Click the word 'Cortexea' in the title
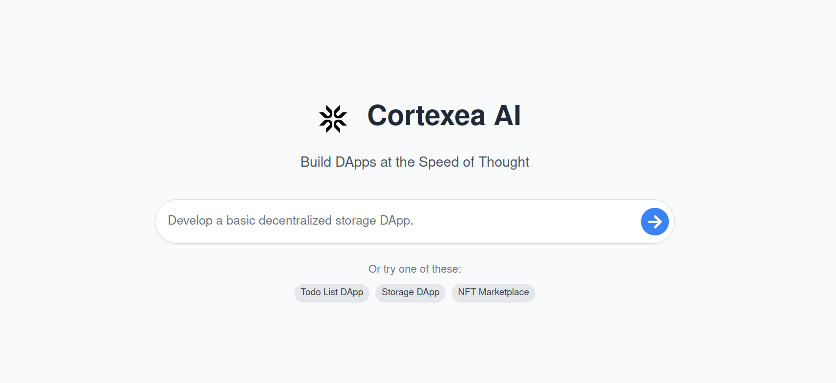Screen dimensions: 836x383 pos(426,116)
